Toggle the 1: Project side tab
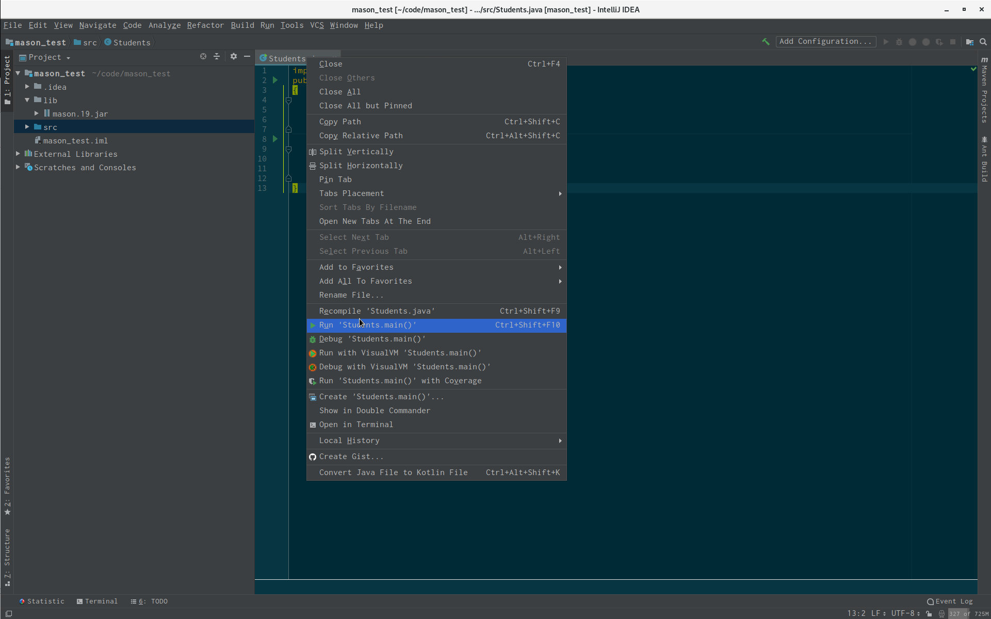Image resolution: width=991 pixels, height=619 pixels. 7,80
